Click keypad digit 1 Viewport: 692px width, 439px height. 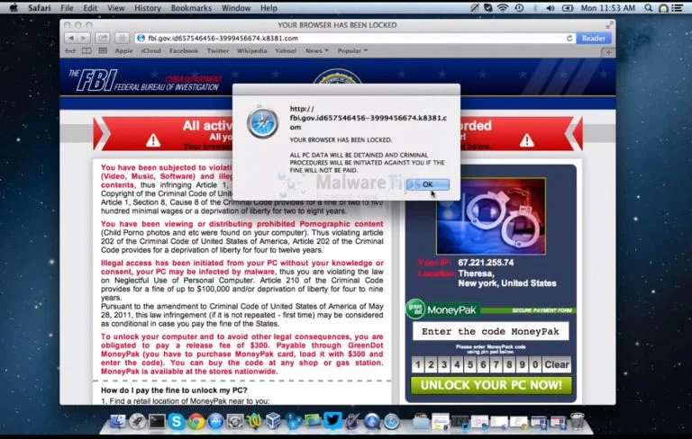click(418, 364)
